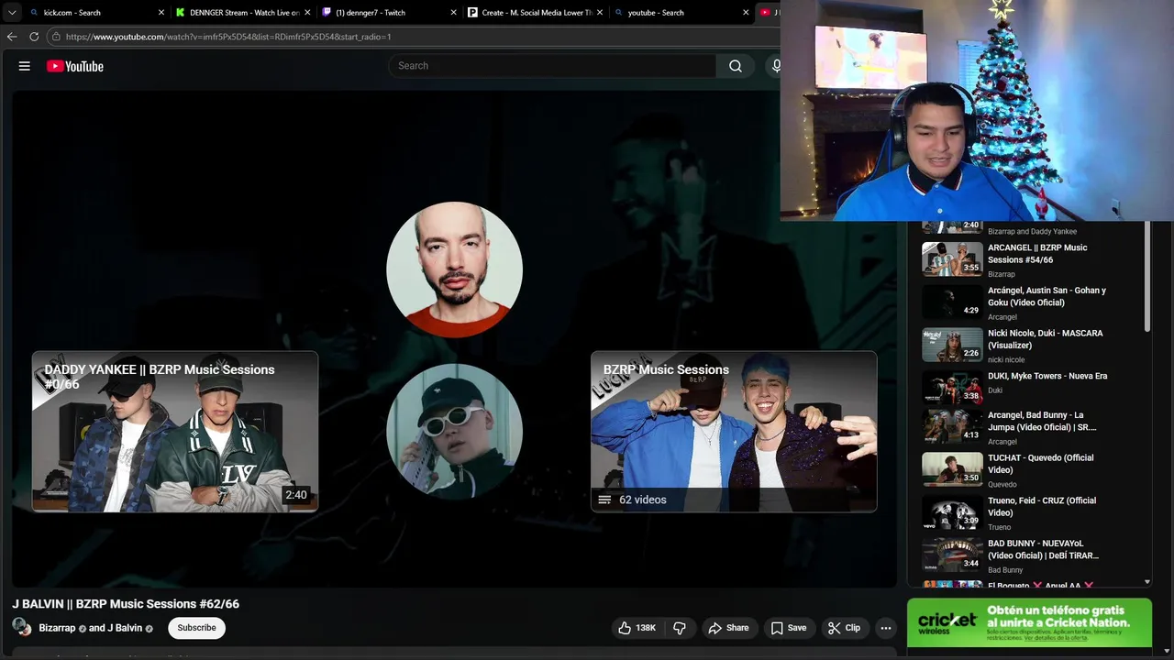Open CRUZ thumbnail 3:09
1174x660 pixels.
952,514
